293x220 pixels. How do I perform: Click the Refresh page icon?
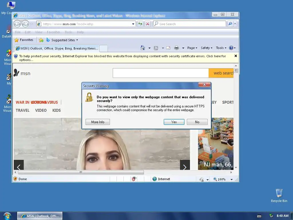[x=140, y=24]
